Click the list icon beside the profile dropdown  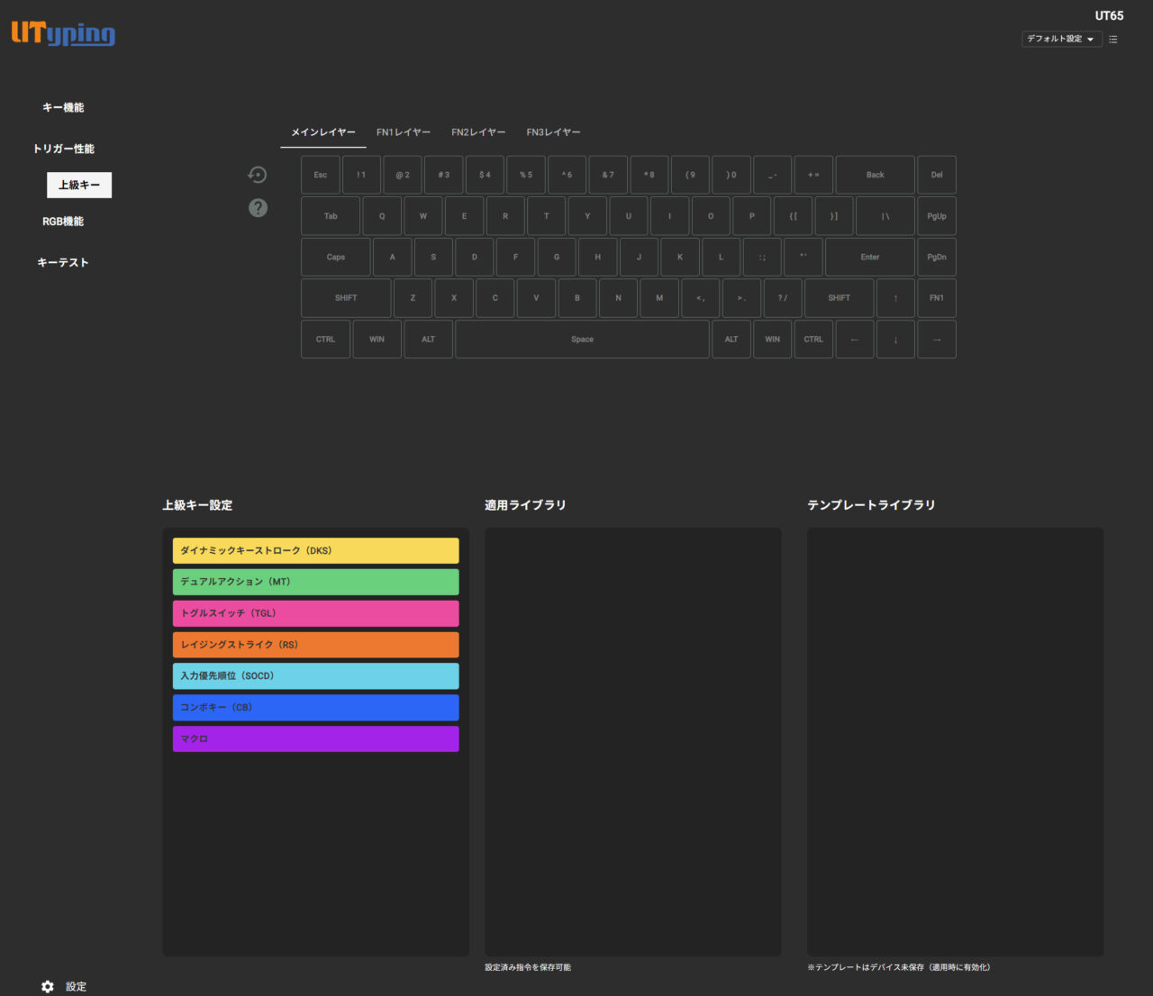pos(1113,40)
